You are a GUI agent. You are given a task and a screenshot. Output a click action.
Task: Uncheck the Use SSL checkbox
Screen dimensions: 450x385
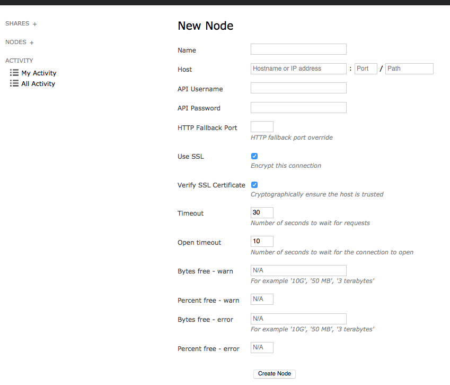[x=254, y=156]
